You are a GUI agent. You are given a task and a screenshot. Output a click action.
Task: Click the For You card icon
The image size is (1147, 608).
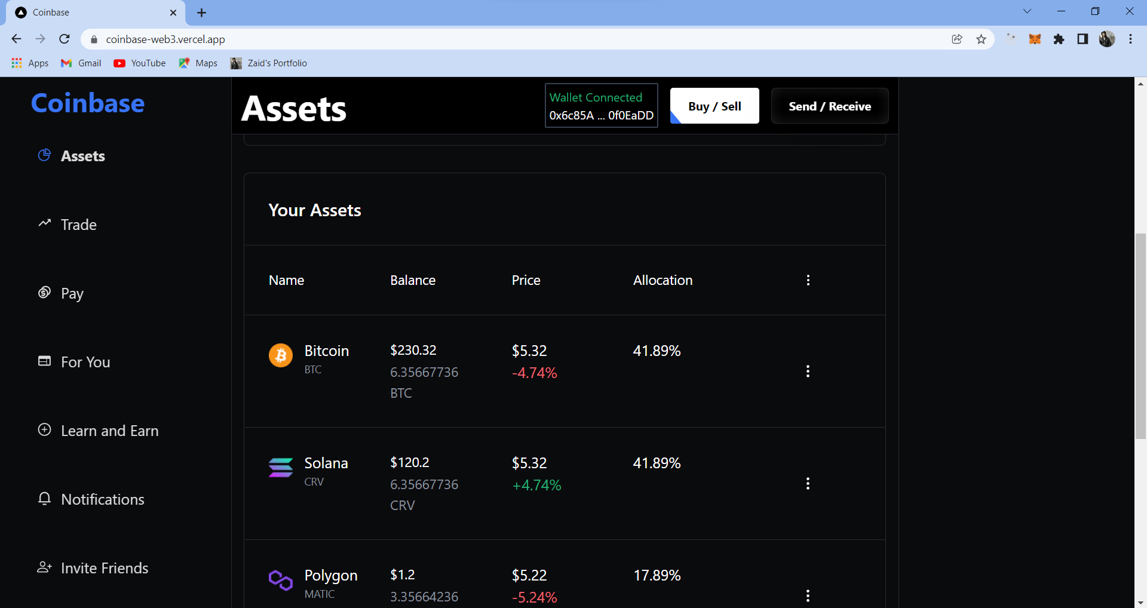click(x=44, y=361)
